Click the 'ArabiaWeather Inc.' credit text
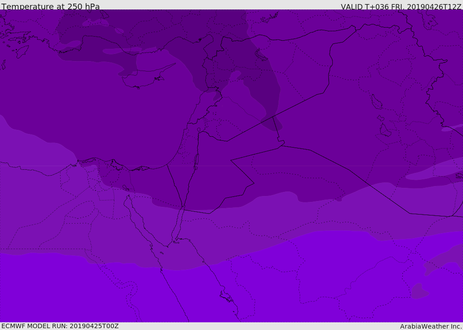 click(431, 326)
